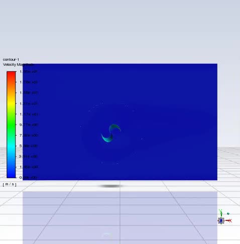Click the 'contour-1' title text
The width and height of the screenshot is (240, 244).
click(x=11, y=59)
